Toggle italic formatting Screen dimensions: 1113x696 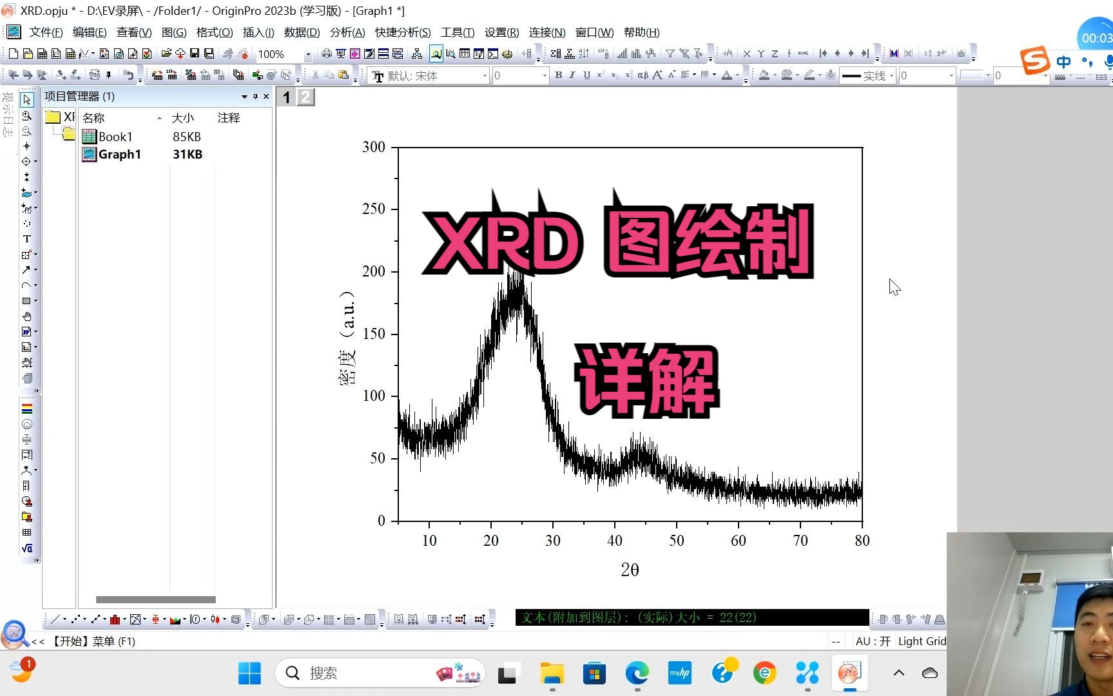coord(572,75)
